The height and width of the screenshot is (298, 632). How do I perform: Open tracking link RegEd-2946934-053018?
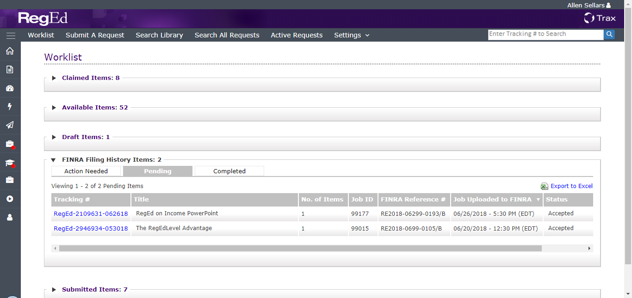[x=91, y=229]
